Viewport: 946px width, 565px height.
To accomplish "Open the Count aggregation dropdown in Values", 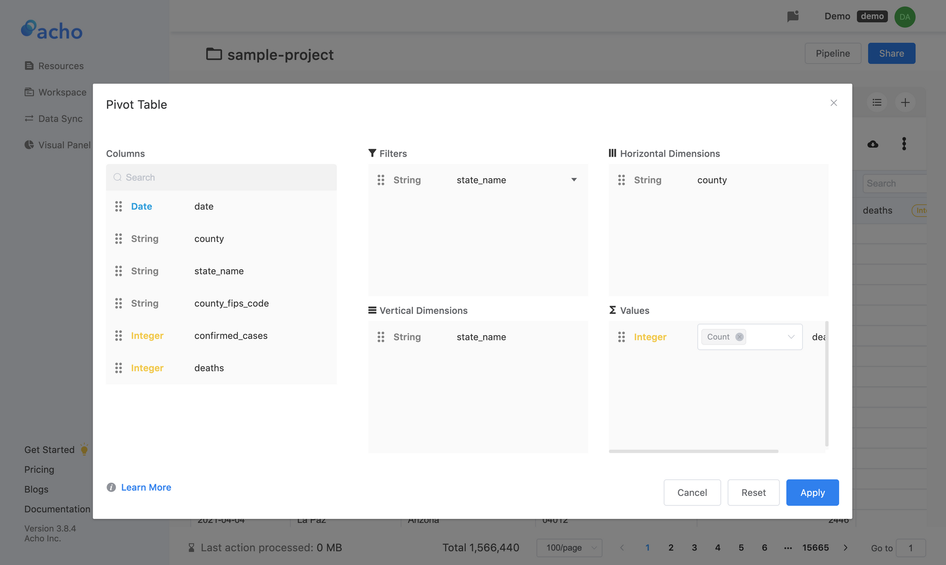I will pos(790,336).
